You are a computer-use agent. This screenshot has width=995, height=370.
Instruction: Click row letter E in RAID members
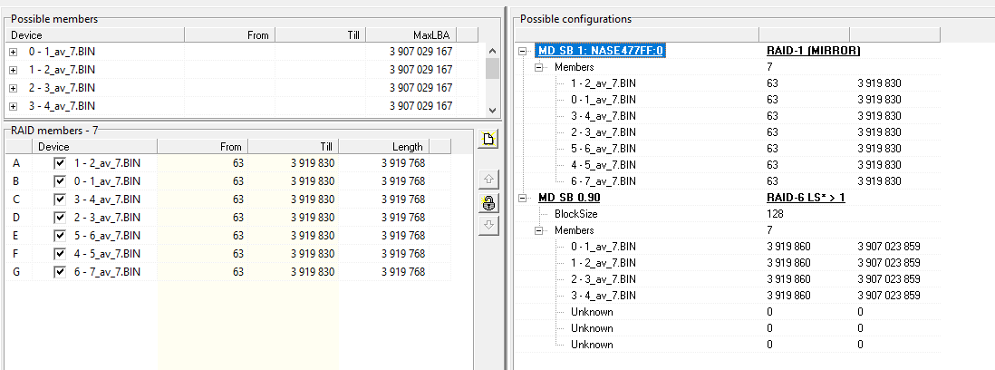click(x=16, y=236)
